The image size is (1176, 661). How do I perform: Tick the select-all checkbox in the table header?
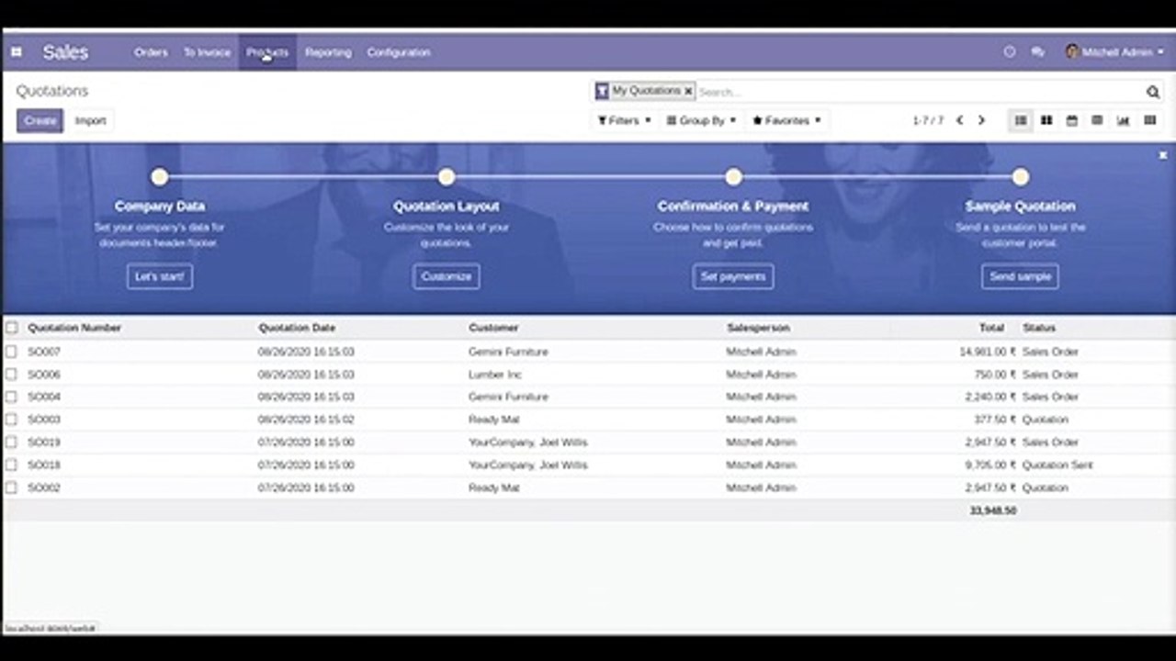[x=11, y=328]
